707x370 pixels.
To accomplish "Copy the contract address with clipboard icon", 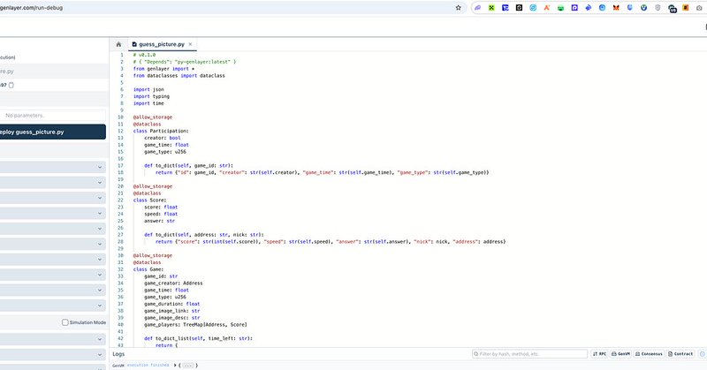I will click(x=11, y=85).
